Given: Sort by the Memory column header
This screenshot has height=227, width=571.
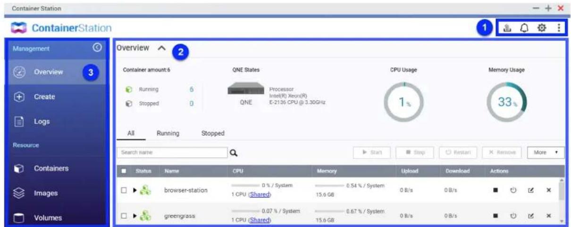Looking at the screenshot, I should click(326, 171).
